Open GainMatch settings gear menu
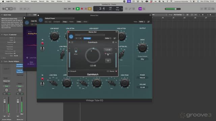216x121 pixels. point(113,42)
